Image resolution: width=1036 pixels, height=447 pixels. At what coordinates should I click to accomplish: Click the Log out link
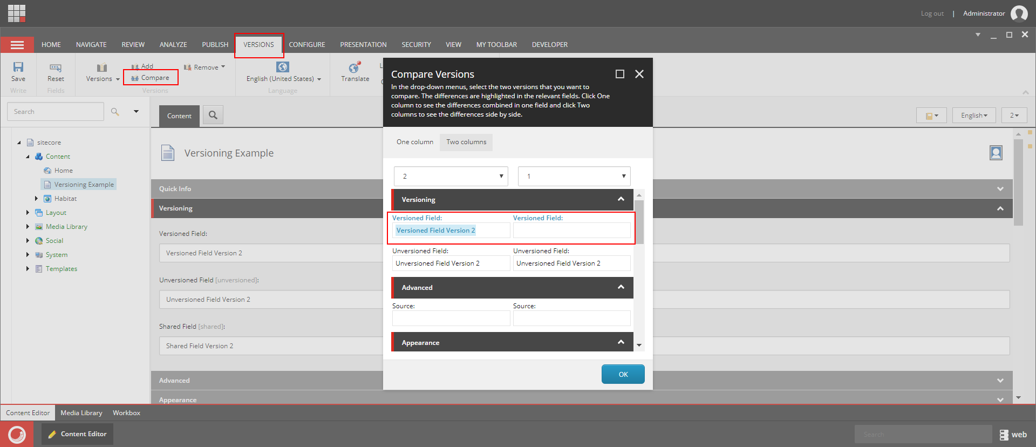[932, 13]
